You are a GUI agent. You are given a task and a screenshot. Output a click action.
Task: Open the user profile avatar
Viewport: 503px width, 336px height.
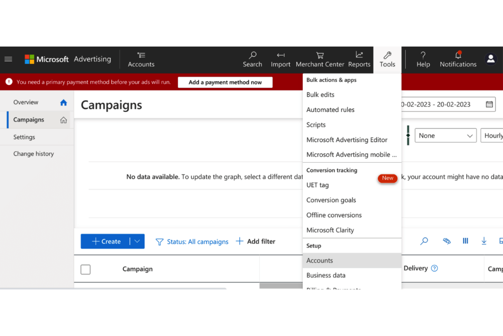491,59
